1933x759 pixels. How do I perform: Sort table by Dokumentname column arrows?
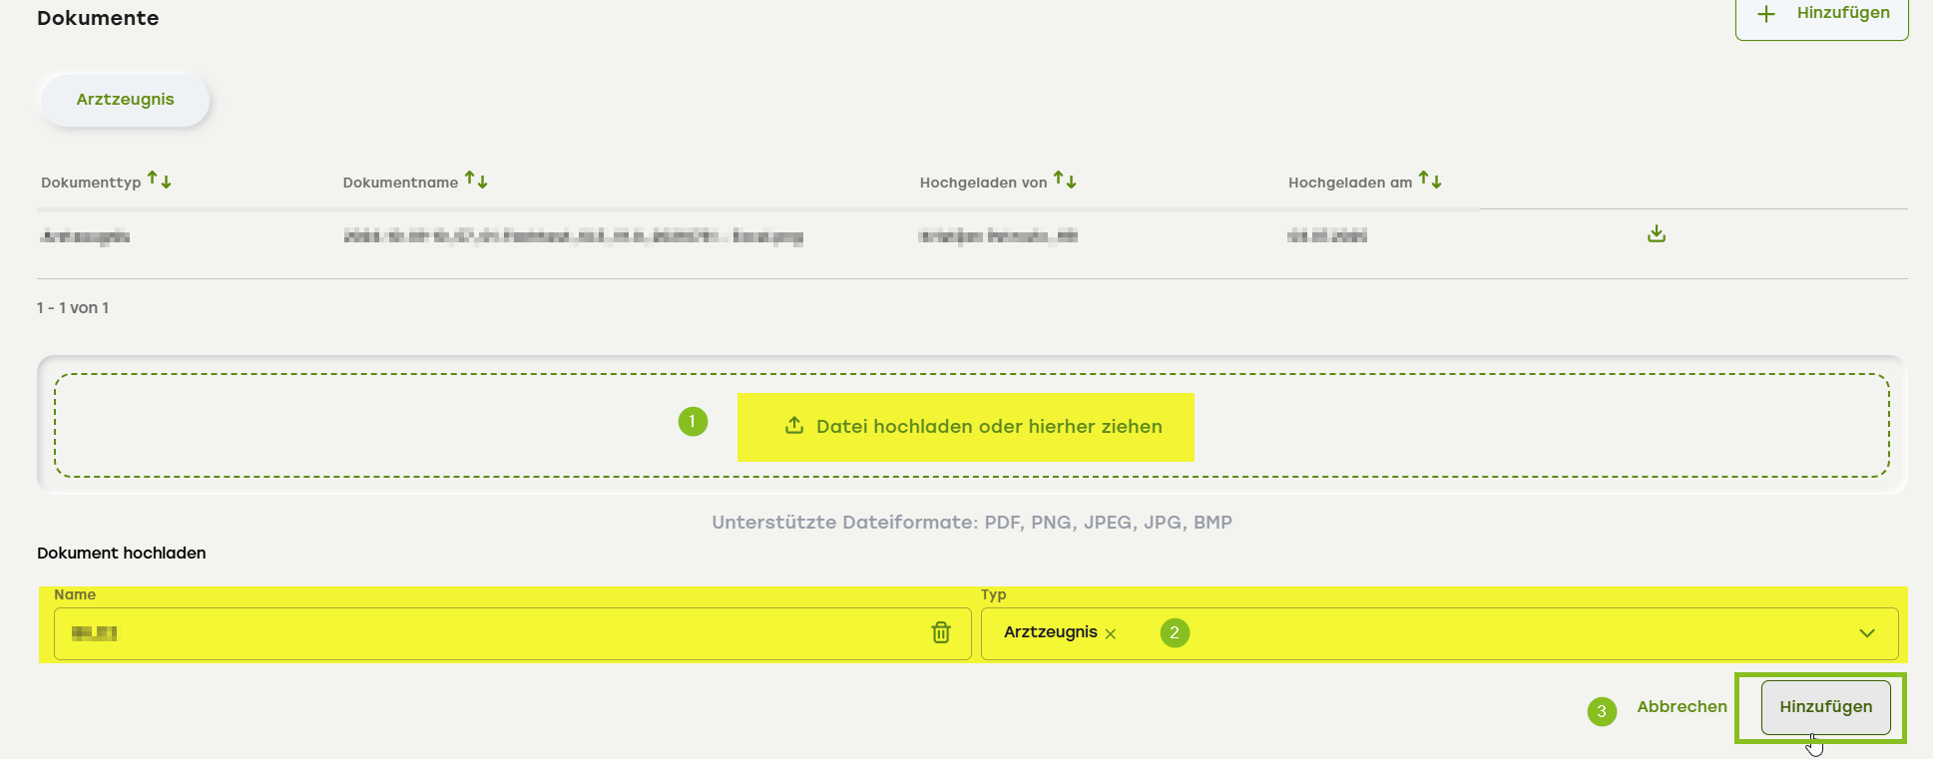click(x=477, y=181)
